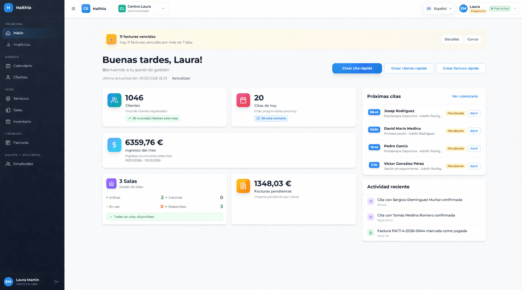The image size is (522, 290).
Task: Click Abrir on Josep Rodriguez's appointment
Action: 474,113
